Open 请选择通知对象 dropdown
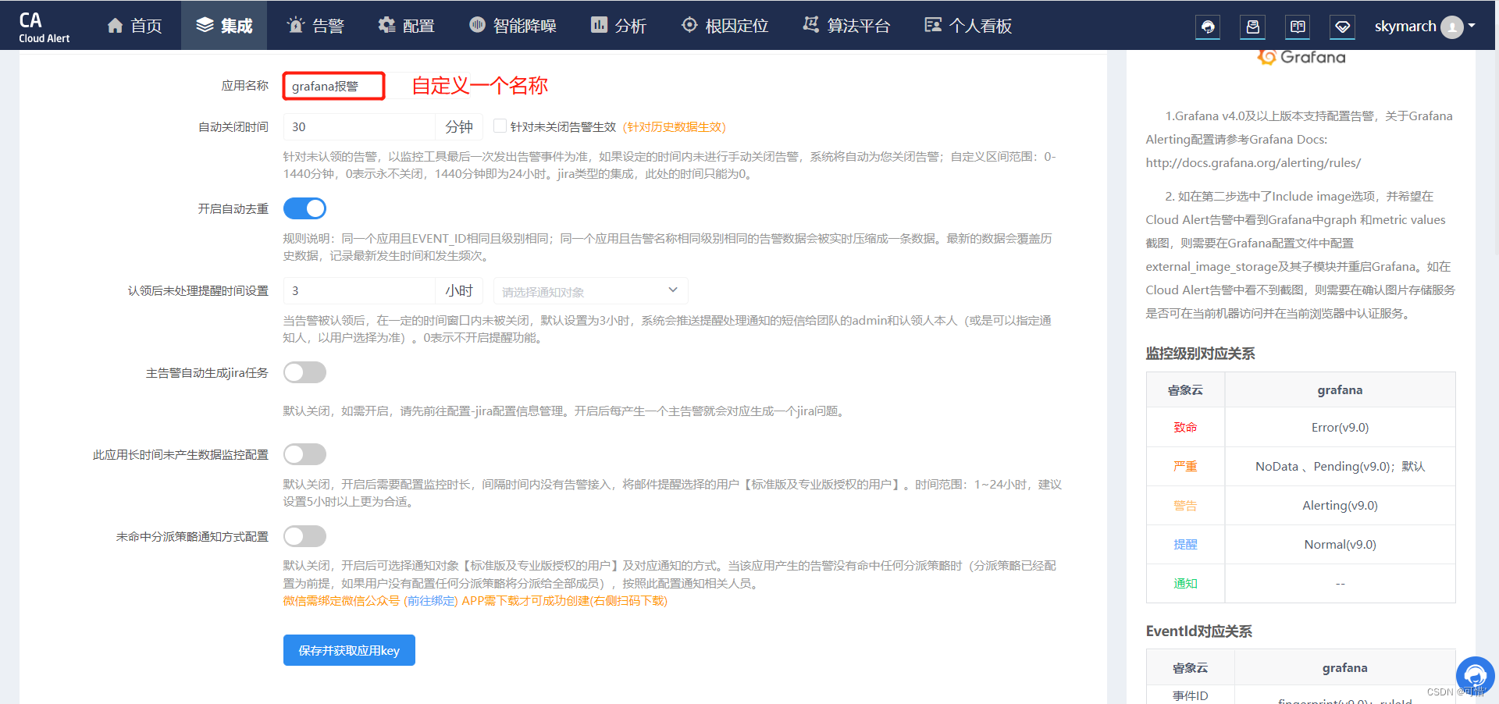This screenshot has height=704, width=1499. (x=590, y=291)
